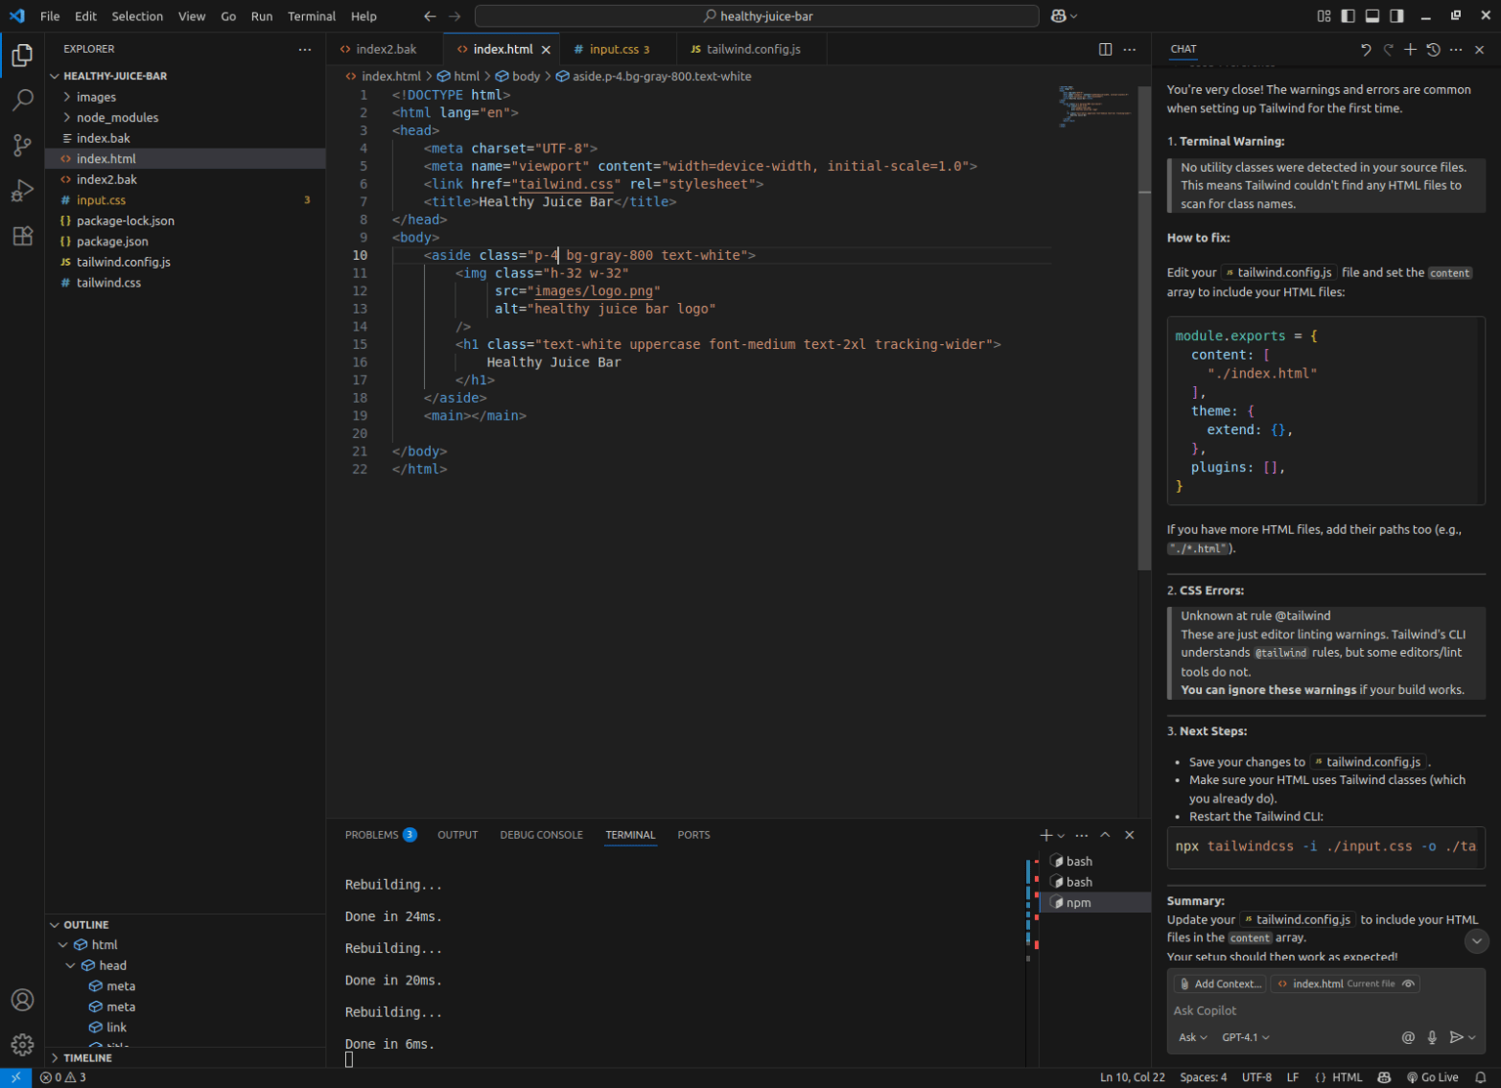Collapse the head node in Outline
Viewport: 1501px width, 1088px height.
pos(71,966)
